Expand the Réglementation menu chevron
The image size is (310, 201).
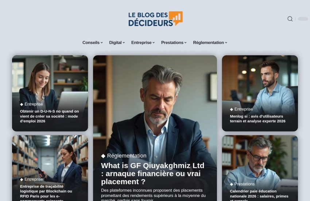point(226,43)
